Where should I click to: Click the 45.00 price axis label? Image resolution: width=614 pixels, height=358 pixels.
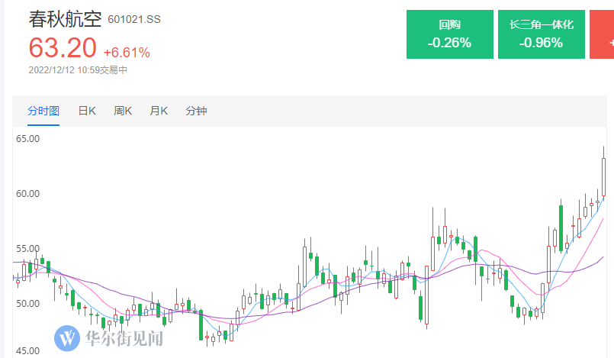tap(27, 351)
